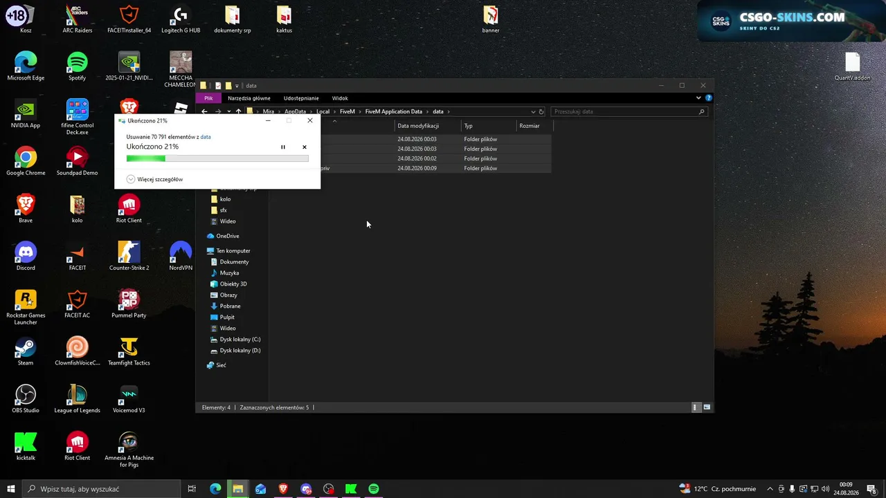This screenshot has width=886, height=498.
Task: Open ClownfishVoiceChanger desktop icon
Action: pos(78,351)
